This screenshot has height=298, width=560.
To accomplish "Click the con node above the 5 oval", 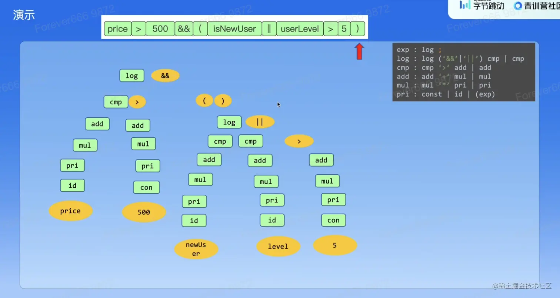I will [333, 220].
